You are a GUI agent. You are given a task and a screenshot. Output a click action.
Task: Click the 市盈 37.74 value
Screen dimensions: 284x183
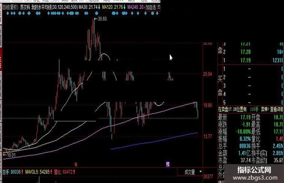click(246, 160)
